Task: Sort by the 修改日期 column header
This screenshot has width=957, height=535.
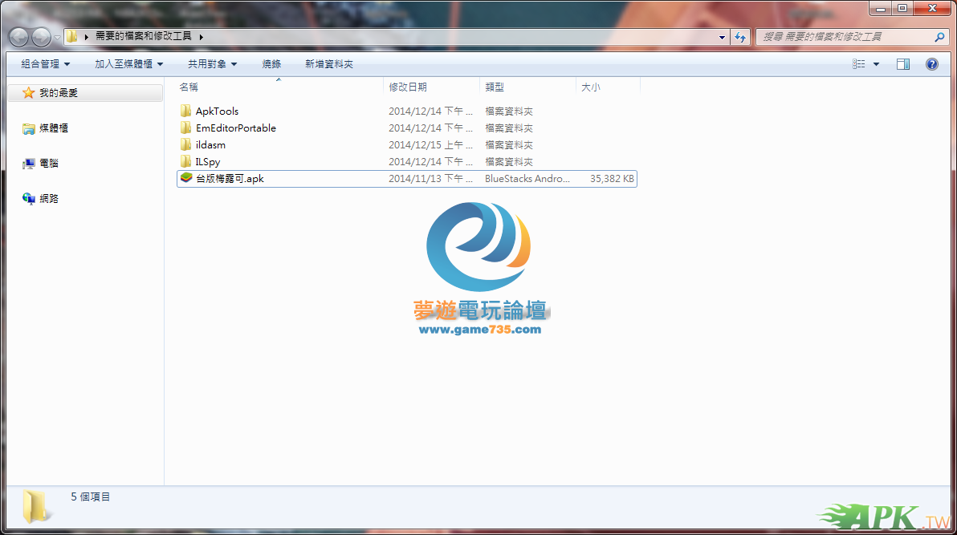Action: click(x=408, y=87)
